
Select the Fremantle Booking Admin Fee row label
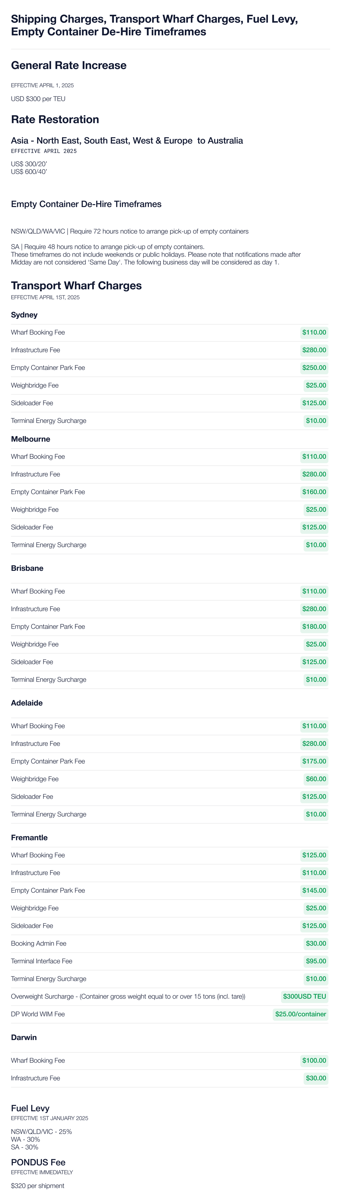(x=39, y=943)
